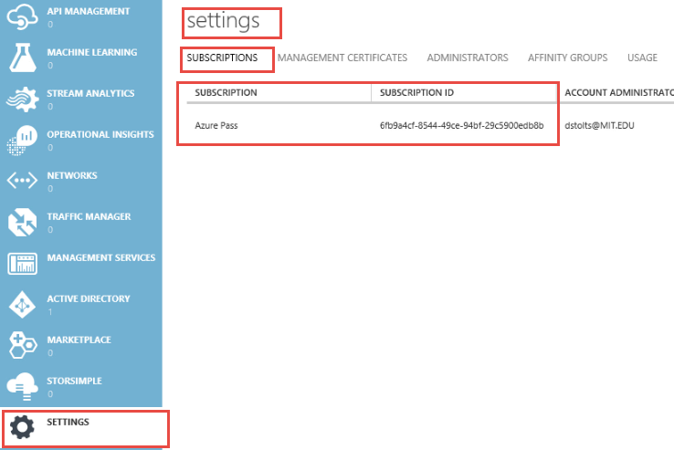Click the Marketplace hexagons icon
674x450 pixels.
[22, 345]
